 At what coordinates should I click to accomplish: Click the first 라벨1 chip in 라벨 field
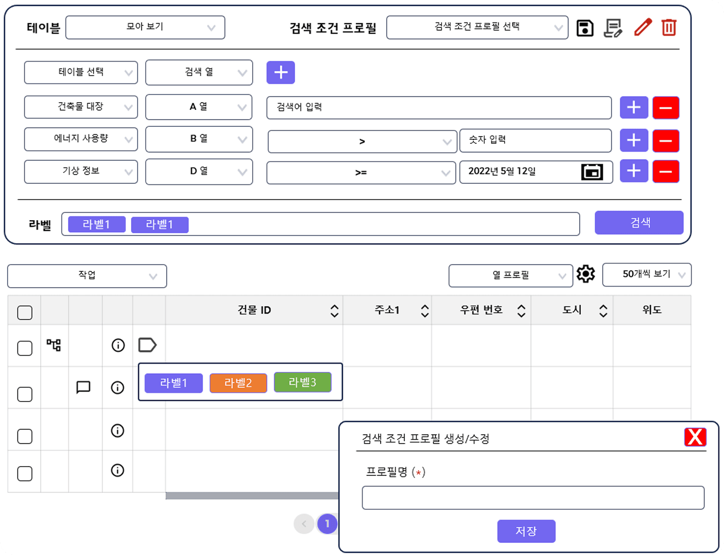click(x=97, y=225)
